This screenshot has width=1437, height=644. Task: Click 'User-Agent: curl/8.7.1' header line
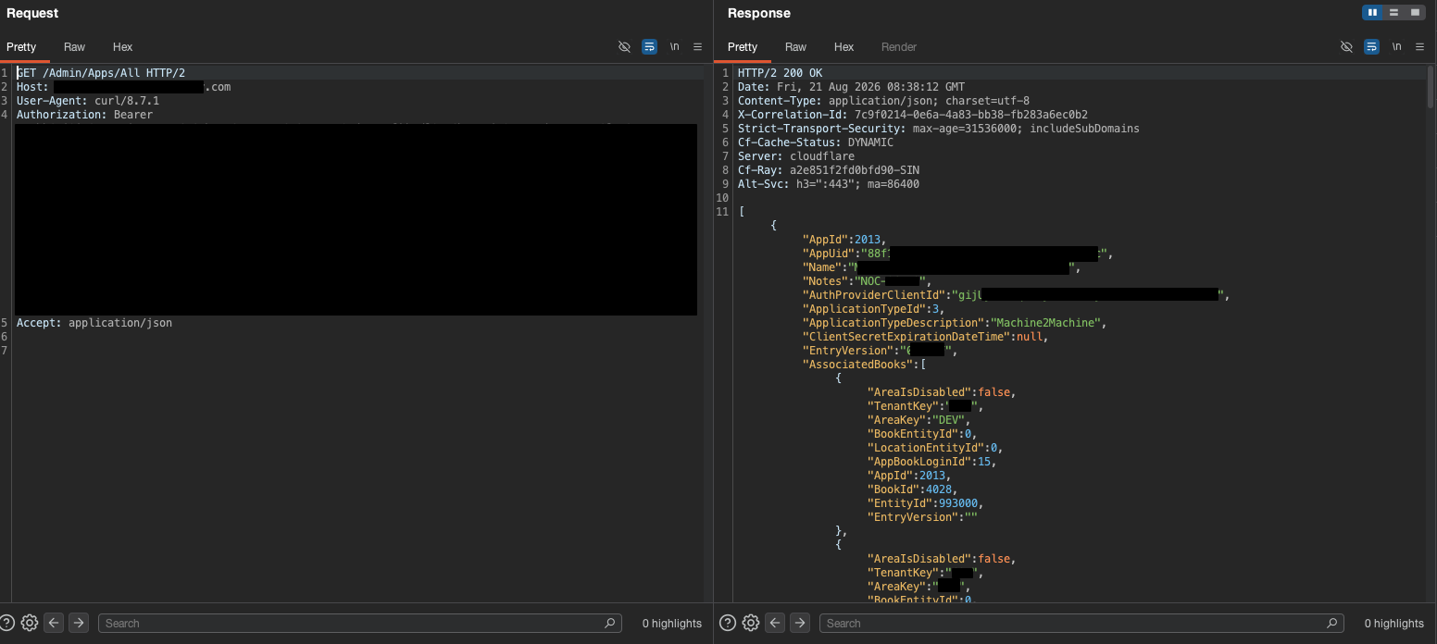88,101
